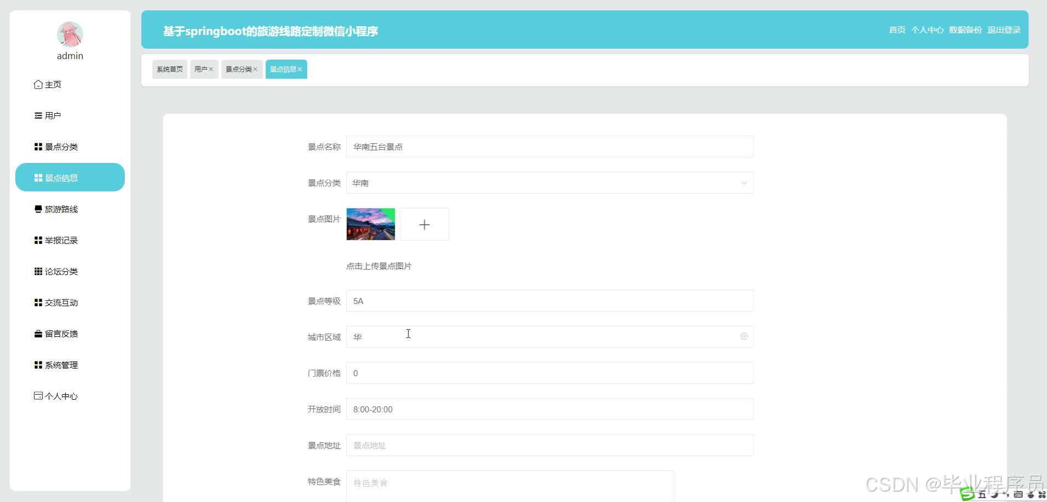Screen dimensions: 1047x502
Task: Open 景点信息 in the sidebar
Action: coord(70,177)
